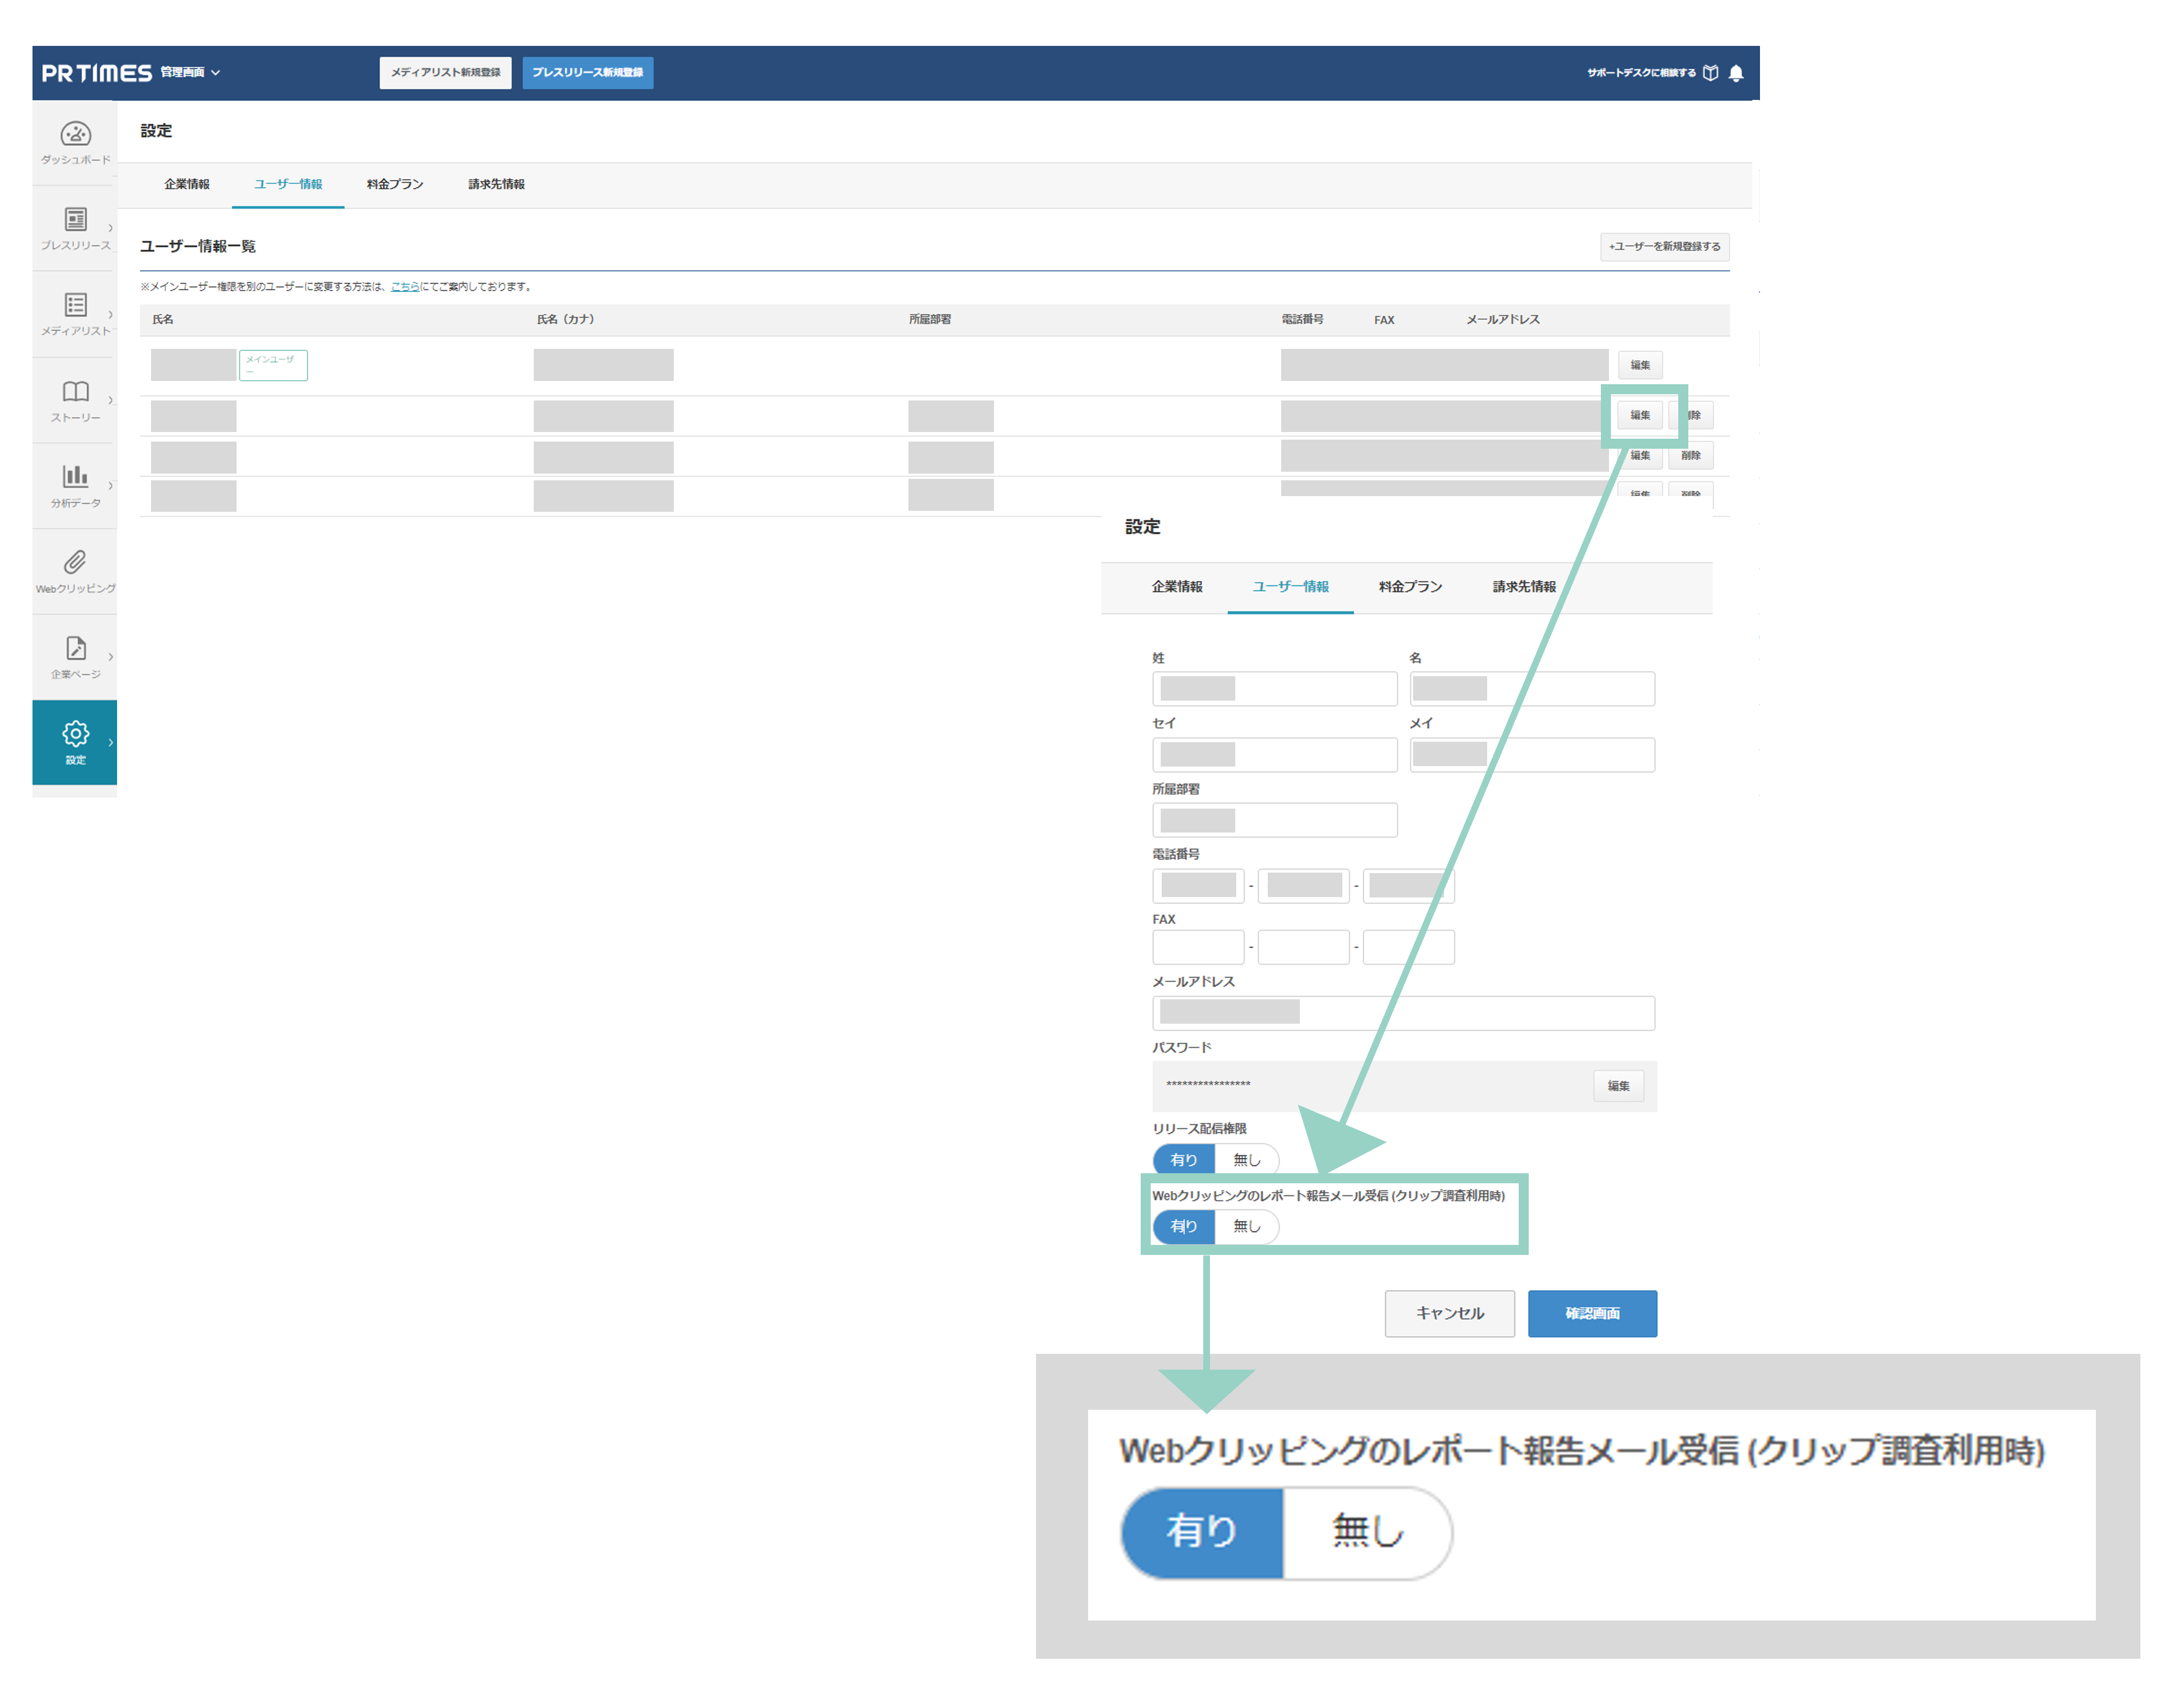Expand the 管理画面 dropdown next to logo
Image resolution: width=2181 pixels, height=1708 pixels.
point(191,73)
